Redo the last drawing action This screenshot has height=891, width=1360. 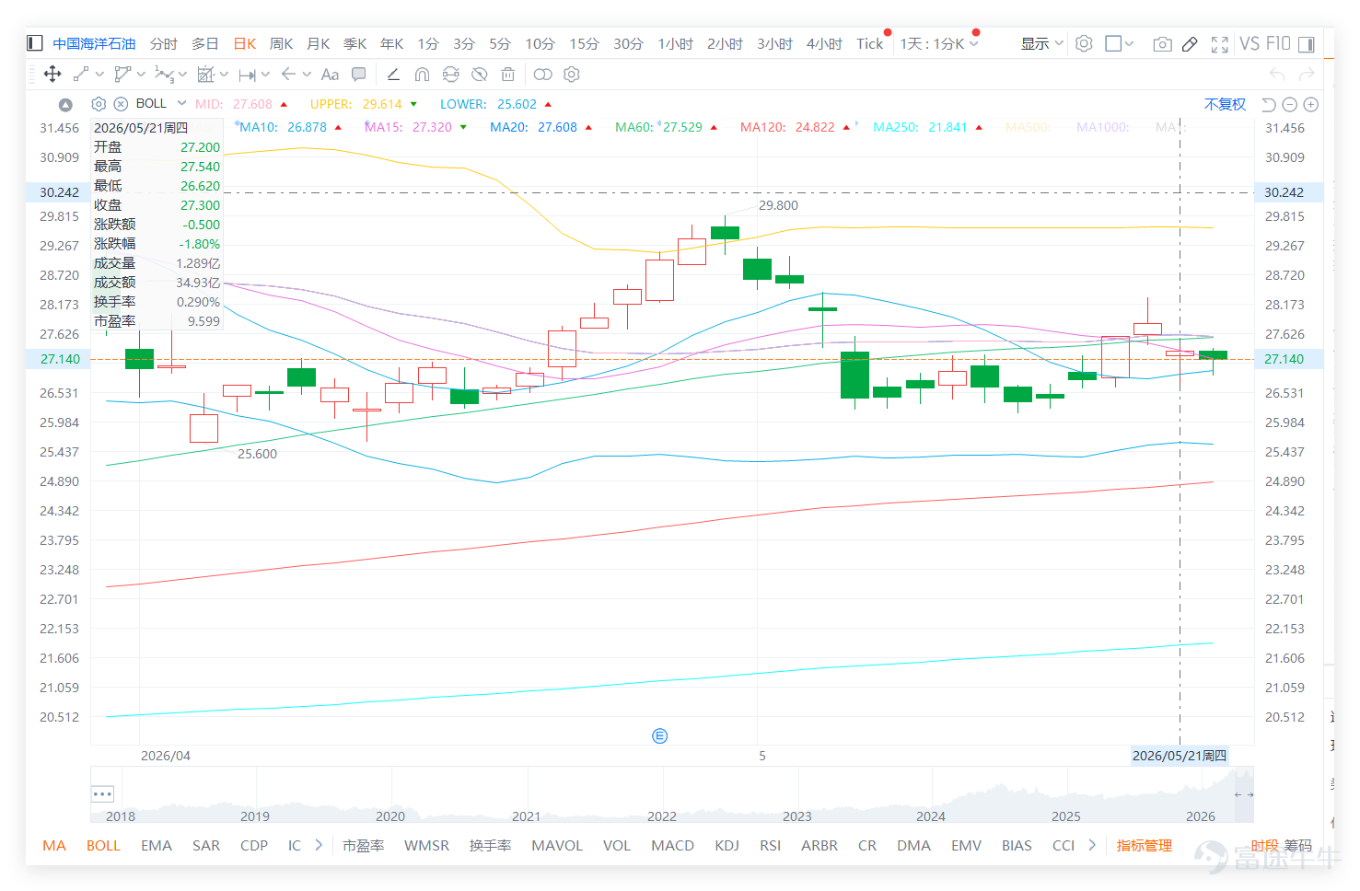click(x=1307, y=75)
